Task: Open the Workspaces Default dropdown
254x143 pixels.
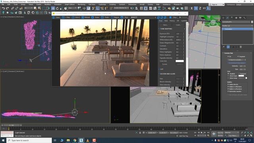Action: (244, 5)
